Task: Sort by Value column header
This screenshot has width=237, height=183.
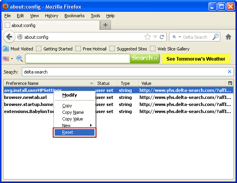Action: (x=182, y=83)
